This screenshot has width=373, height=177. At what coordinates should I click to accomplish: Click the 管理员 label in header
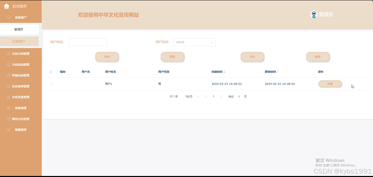tap(326, 14)
